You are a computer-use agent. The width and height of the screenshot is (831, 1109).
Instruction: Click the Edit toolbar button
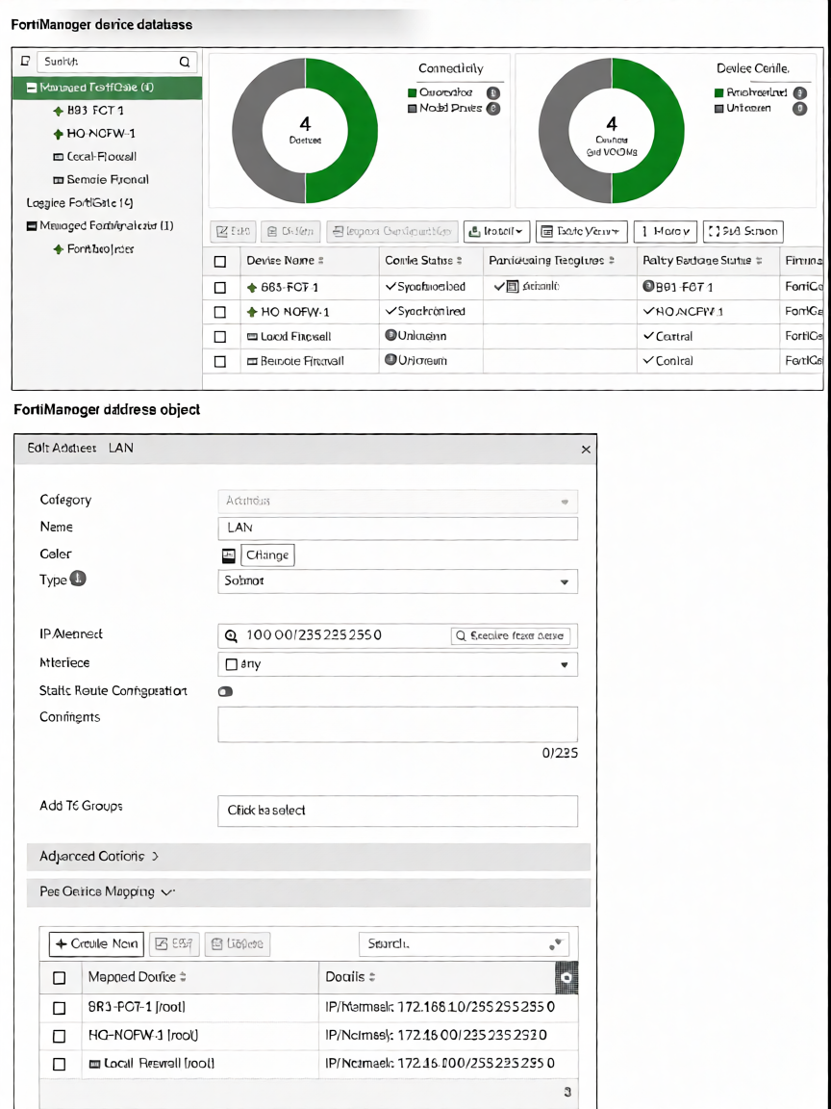[233, 231]
